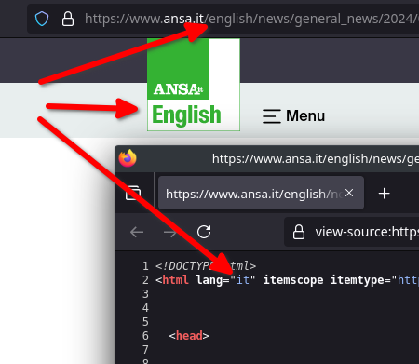Image resolution: width=419 pixels, height=364 pixels.
Task: Open tab list icon in view-source window
Action: (133, 194)
